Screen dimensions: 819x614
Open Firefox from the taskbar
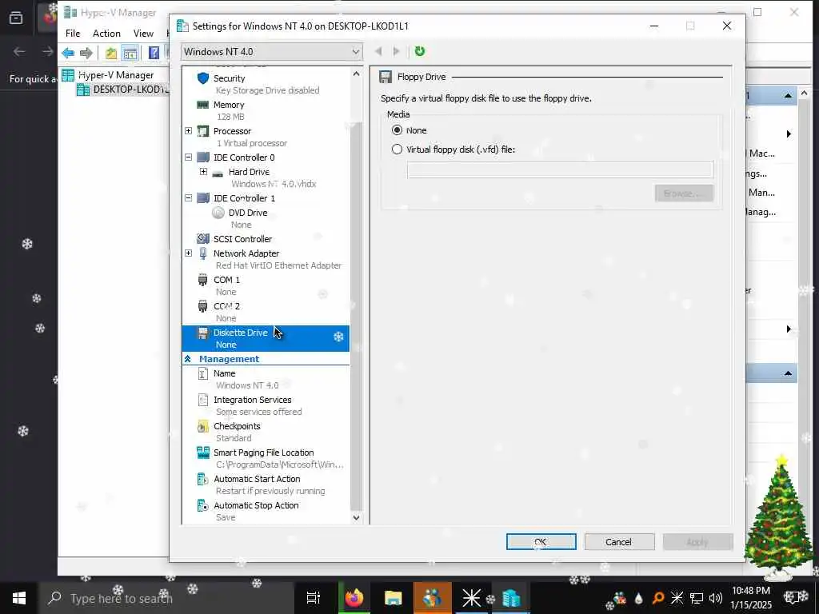[x=354, y=598]
